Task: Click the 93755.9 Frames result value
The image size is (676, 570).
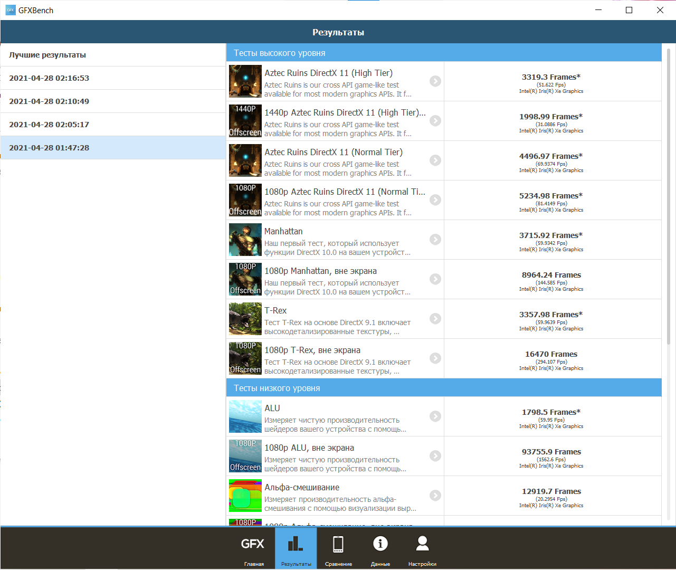Action: 551,452
